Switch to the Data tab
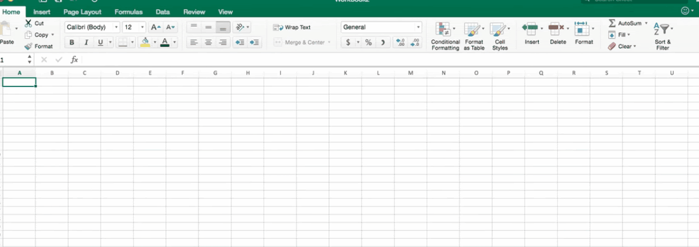 coord(163,12)
